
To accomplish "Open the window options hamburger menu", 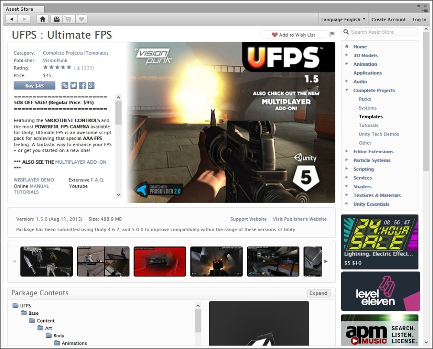I will tap(427, 10).
